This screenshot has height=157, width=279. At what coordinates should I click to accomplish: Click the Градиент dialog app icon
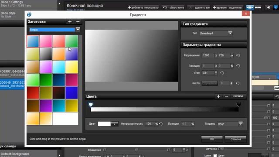(x=29, y=14)
